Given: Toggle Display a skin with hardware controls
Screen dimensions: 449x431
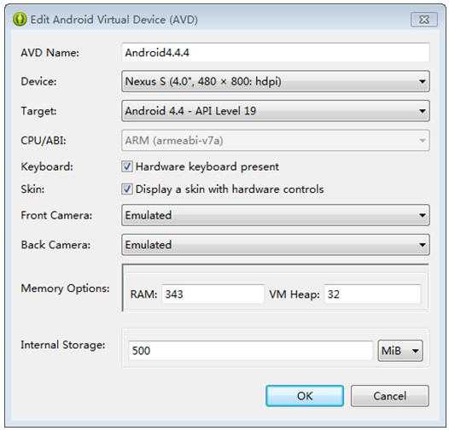Looking at the screenshot, I should pyautogui.click(x=127, y=189).
